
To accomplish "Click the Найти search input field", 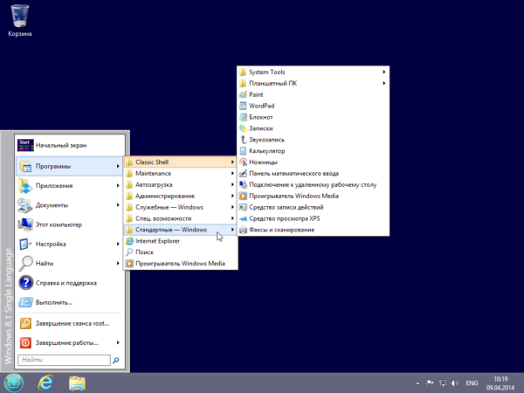I will 63,360.
